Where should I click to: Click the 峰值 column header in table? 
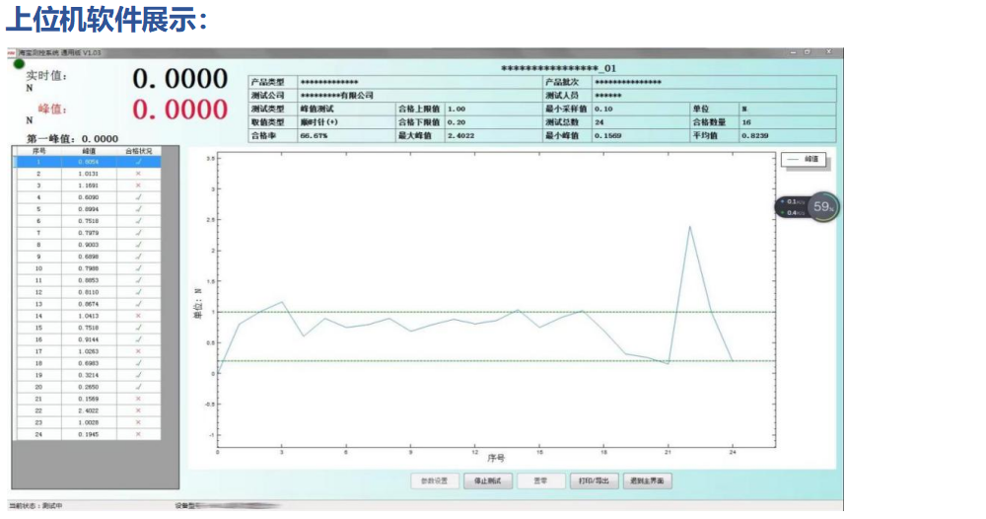tap(90, 151)
